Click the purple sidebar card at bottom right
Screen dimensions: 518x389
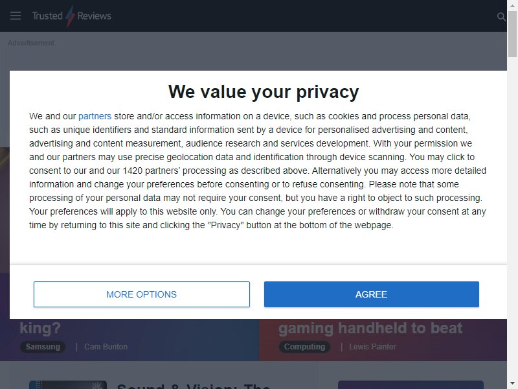411,384
